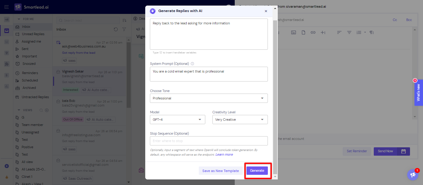The height and width of the screenshot is (185, 423).
Task: Click the Stop Sequence input field
Action: pyautogui.click(x=209, y=141)
